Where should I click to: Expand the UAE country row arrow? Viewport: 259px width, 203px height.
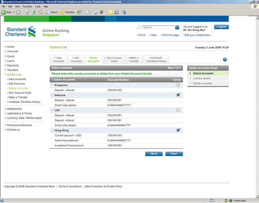tap(52, 110)
